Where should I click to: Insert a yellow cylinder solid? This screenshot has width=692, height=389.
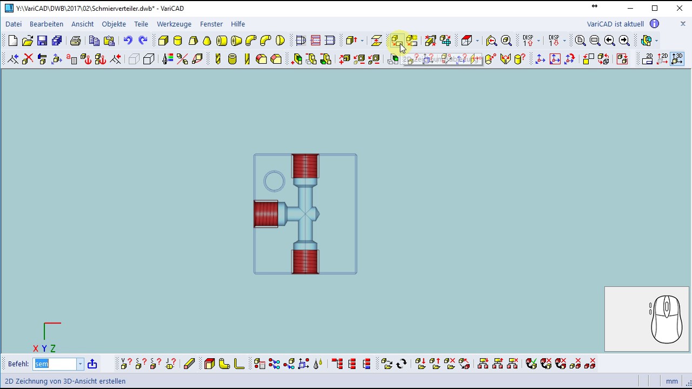(177, 41)
